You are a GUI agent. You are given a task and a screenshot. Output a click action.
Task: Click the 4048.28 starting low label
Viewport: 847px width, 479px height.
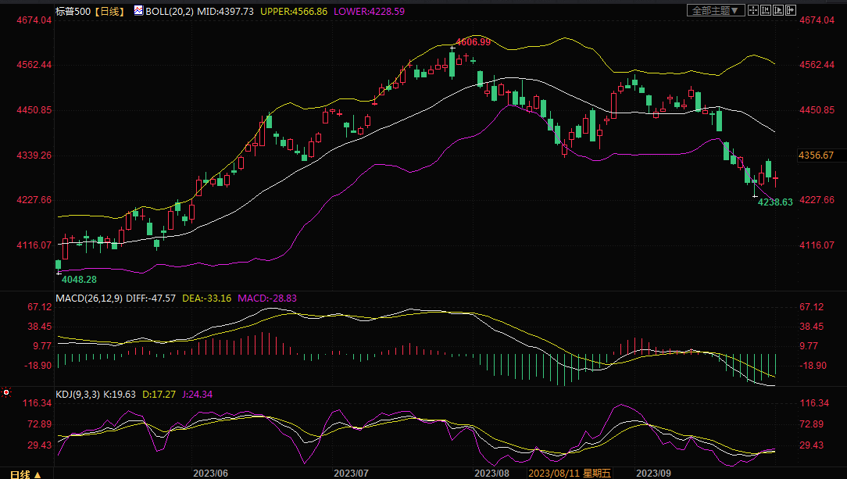[79, 279]
